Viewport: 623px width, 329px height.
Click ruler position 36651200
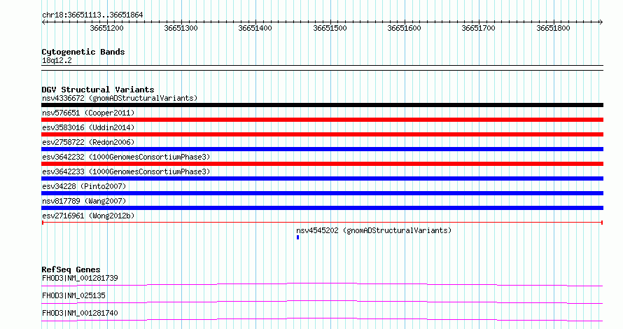point(106,28)
